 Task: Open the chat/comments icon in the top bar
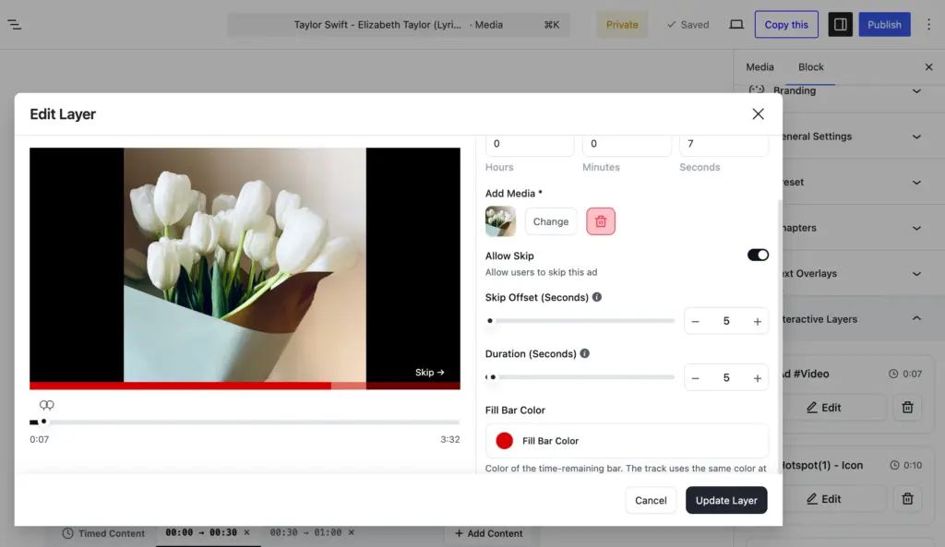736,25
